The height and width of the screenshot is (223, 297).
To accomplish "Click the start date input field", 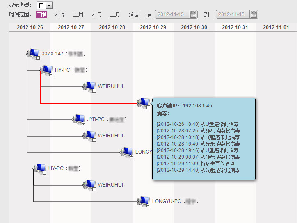I will pos(172,14).
